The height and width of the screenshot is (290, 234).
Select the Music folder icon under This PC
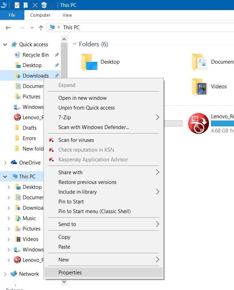(x=18, y=218)
